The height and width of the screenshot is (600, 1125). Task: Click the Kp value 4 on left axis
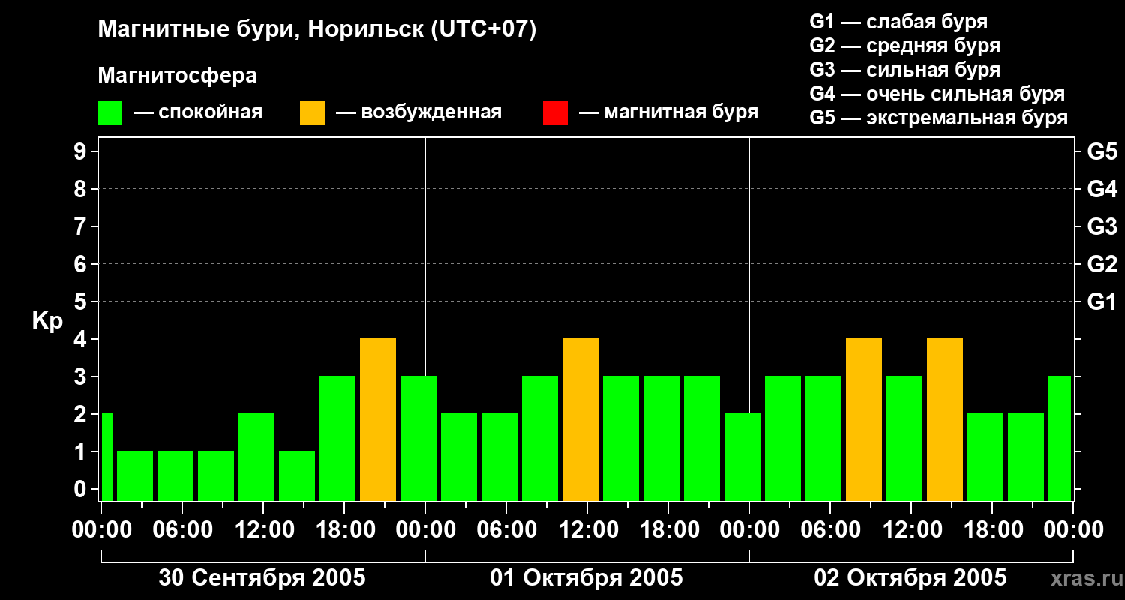tap(82, 339)
